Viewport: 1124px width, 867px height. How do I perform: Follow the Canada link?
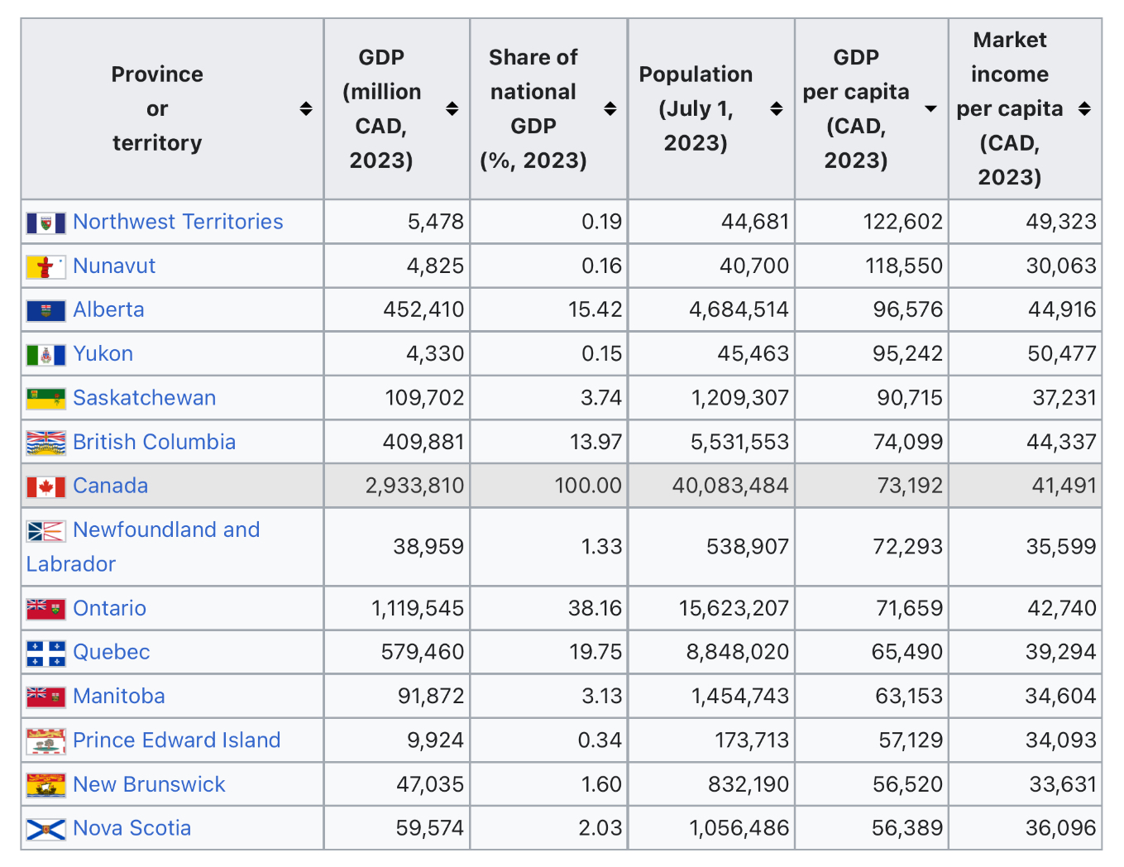pyautogui.click(x=110, y=486)
